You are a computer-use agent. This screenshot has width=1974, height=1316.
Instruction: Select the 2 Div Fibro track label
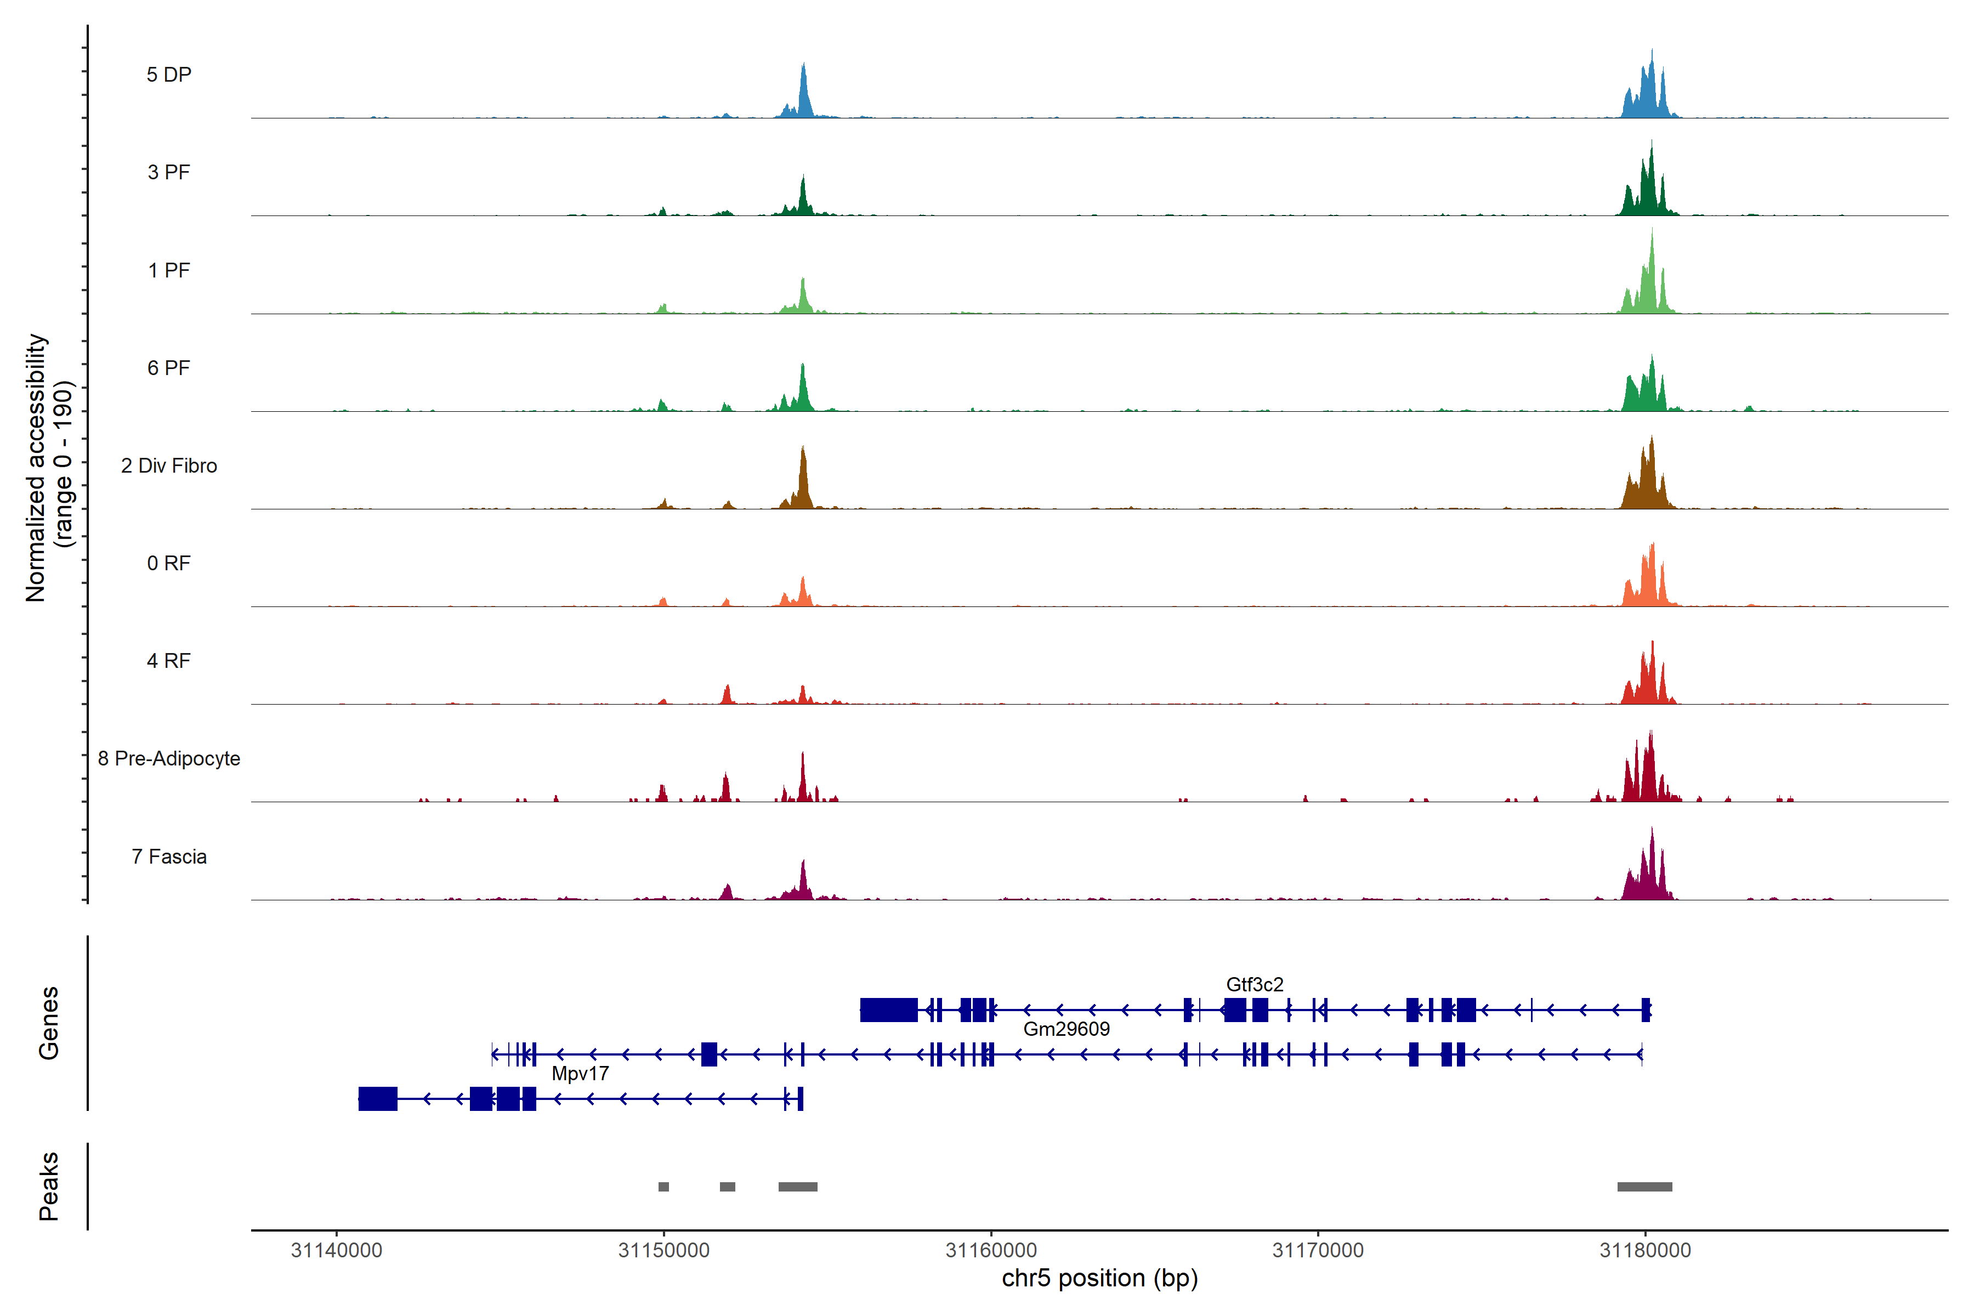click(x=169, y=466)
